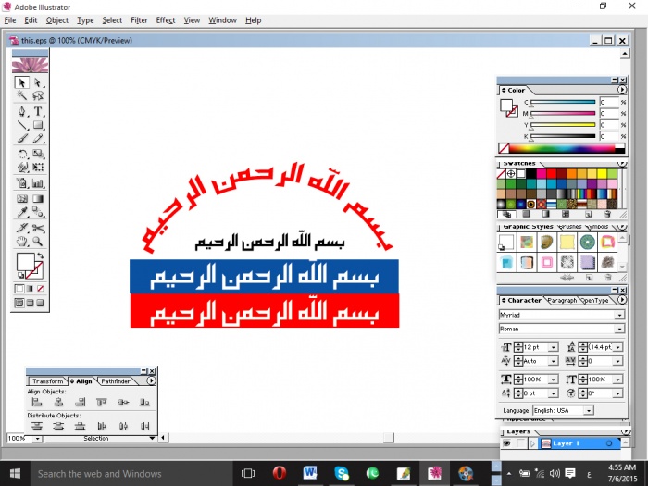Select the Scale tool
Screen dimensions: 648x486
[38, 155]
